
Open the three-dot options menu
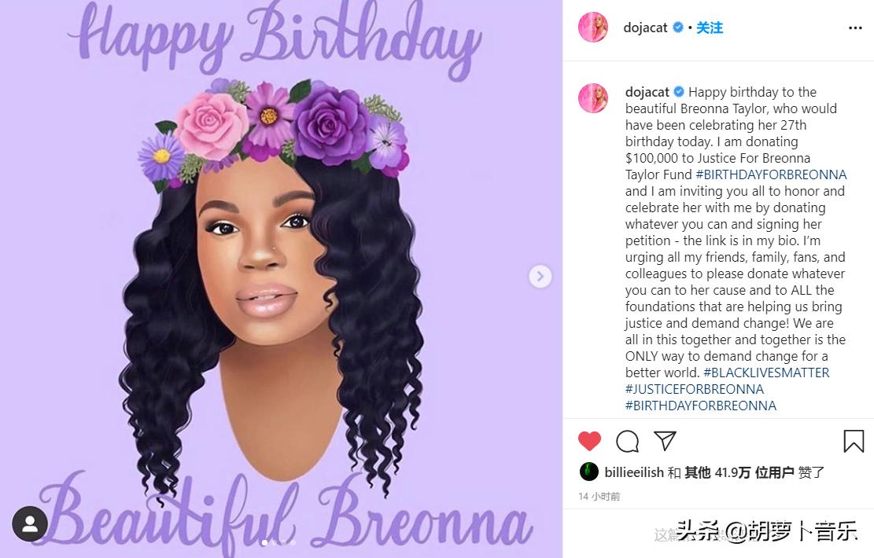pyautogui.click(x=855, y=28)
